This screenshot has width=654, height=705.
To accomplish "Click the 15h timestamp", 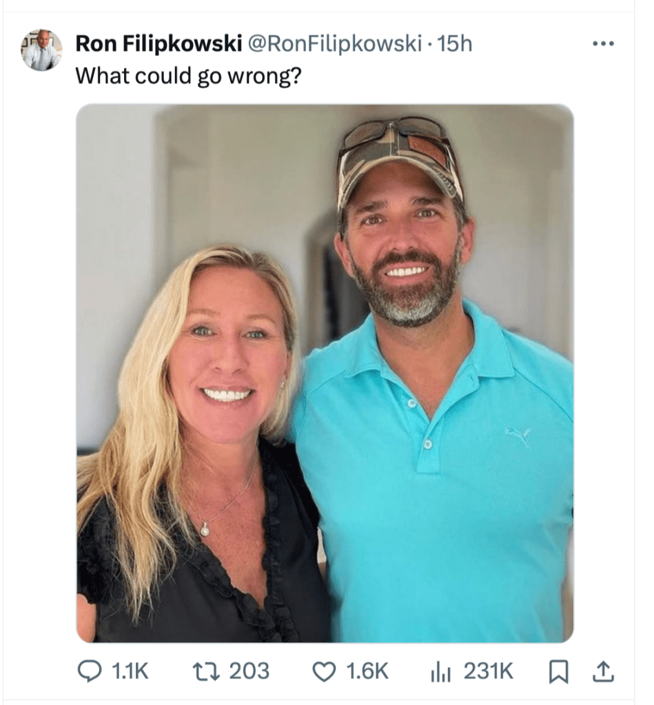I will pos(455,43).
